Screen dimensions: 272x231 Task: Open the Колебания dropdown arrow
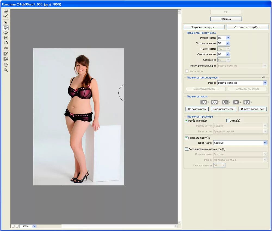click(228, 60)
